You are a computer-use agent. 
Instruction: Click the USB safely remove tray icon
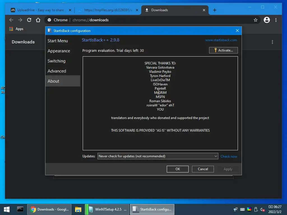(x=256, y=209)
